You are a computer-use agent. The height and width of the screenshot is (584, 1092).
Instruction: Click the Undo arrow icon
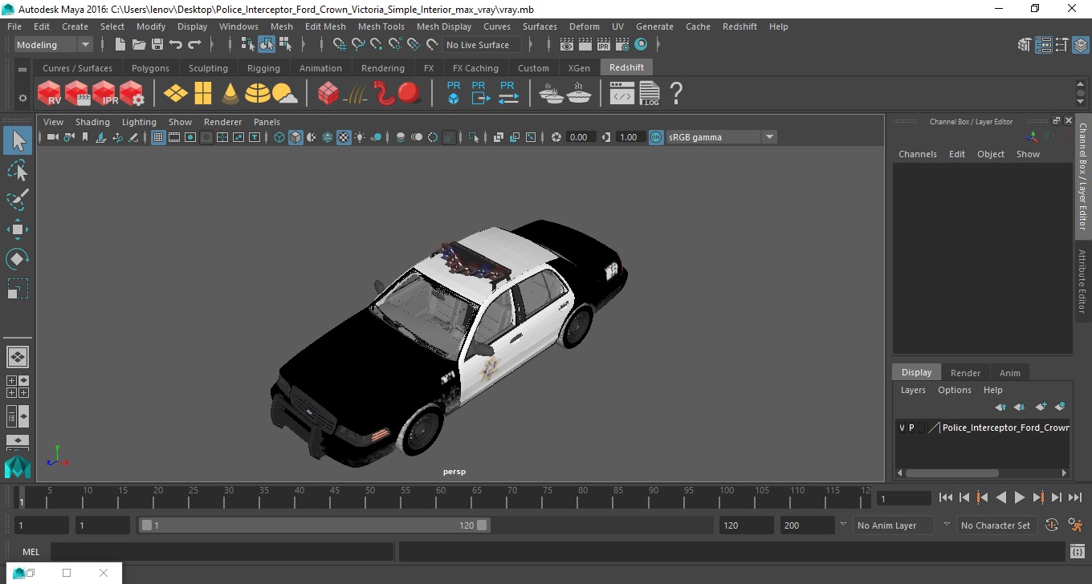click(x=176, y=45)
